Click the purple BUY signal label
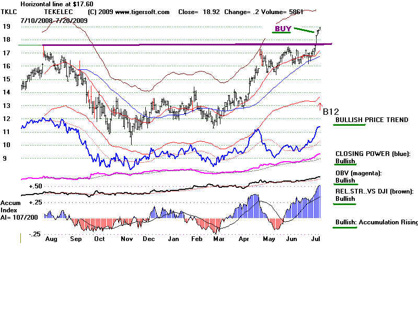This screenshot has height=313, width=418. coord(283,29)
